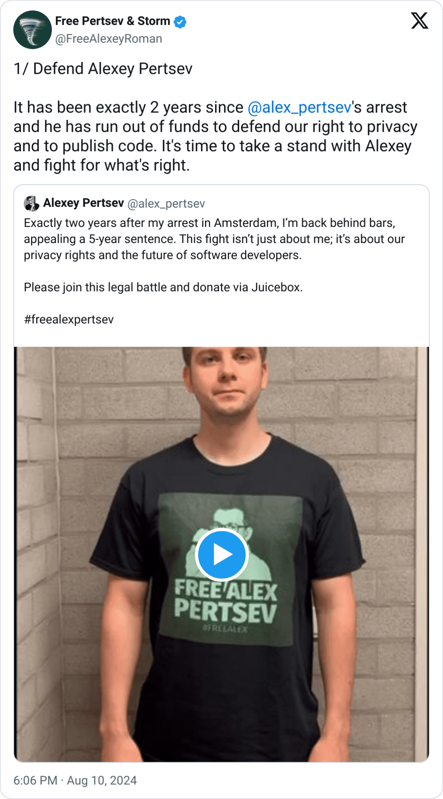Click the #freealexpertsev hashtag

[x=68, y=319]
